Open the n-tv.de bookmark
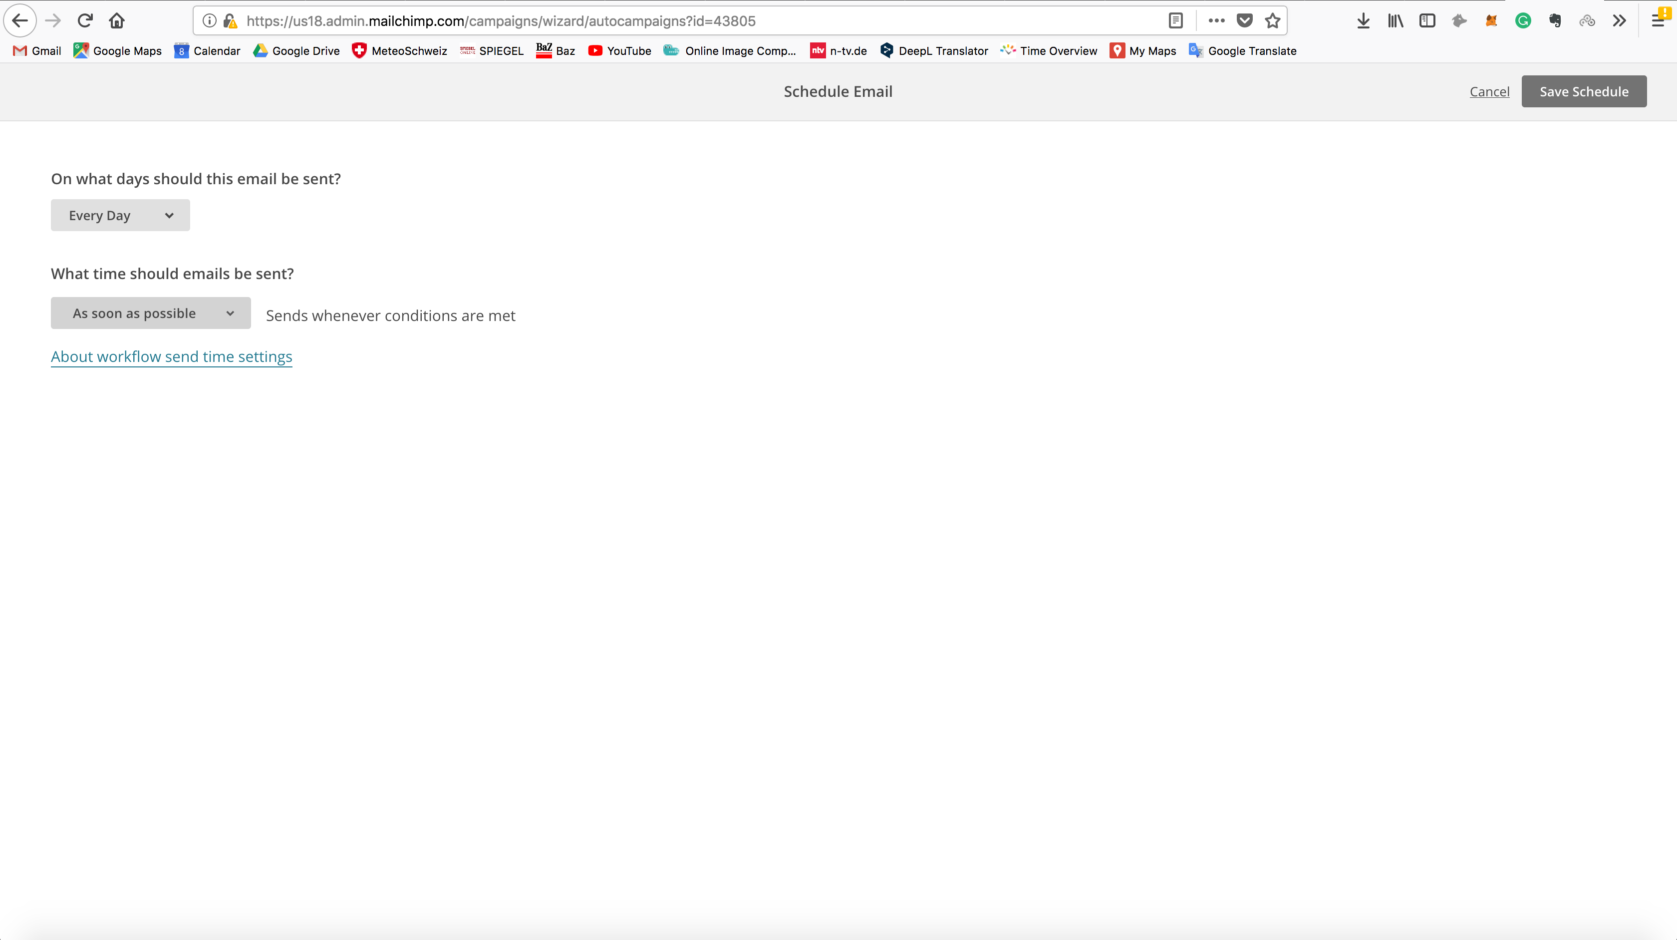This screenshot has height=940, width=1677. pyautogui.click(x=838, y=51)
